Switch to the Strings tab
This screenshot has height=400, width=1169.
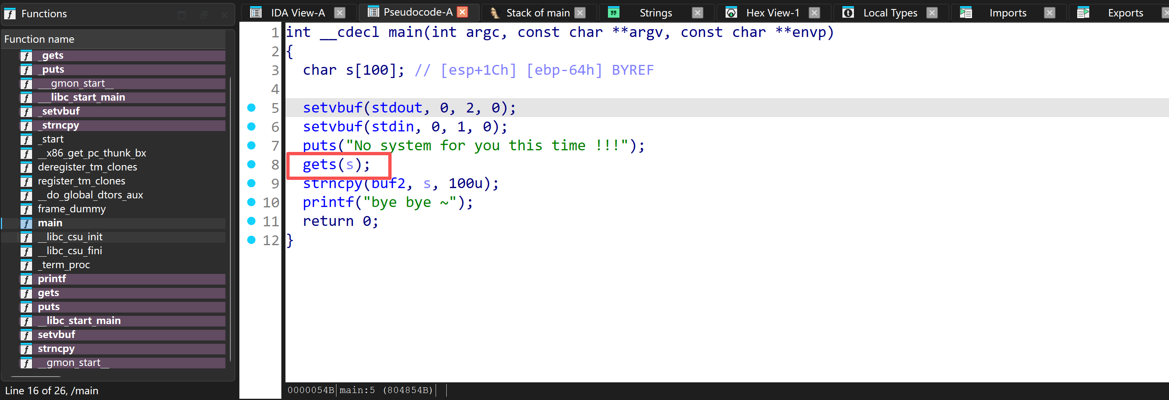coord(655,12)
